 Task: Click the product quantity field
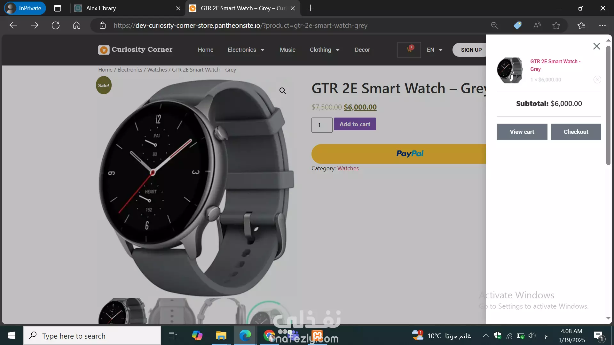[x=322, y=125]
